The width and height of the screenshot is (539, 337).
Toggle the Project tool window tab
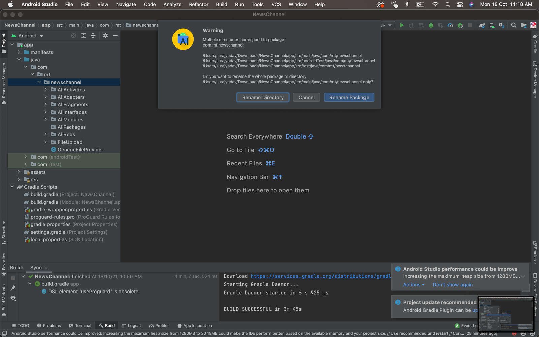tap(4, 43)
